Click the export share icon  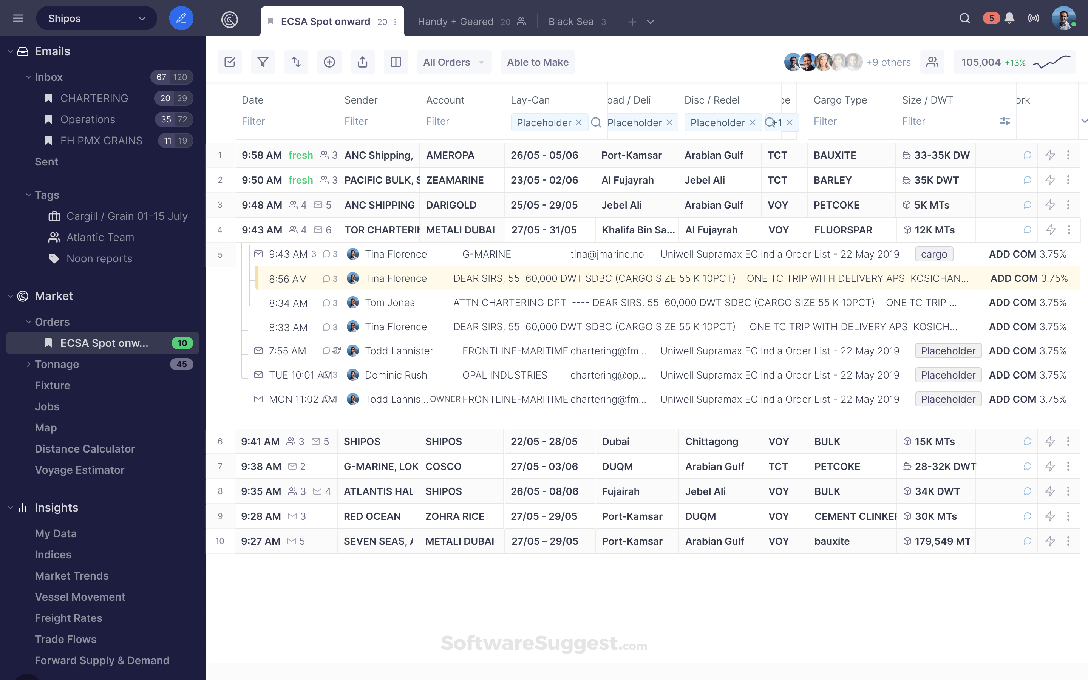362,62
